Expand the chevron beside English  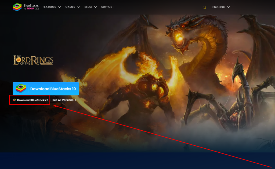[x=229, y=7]
